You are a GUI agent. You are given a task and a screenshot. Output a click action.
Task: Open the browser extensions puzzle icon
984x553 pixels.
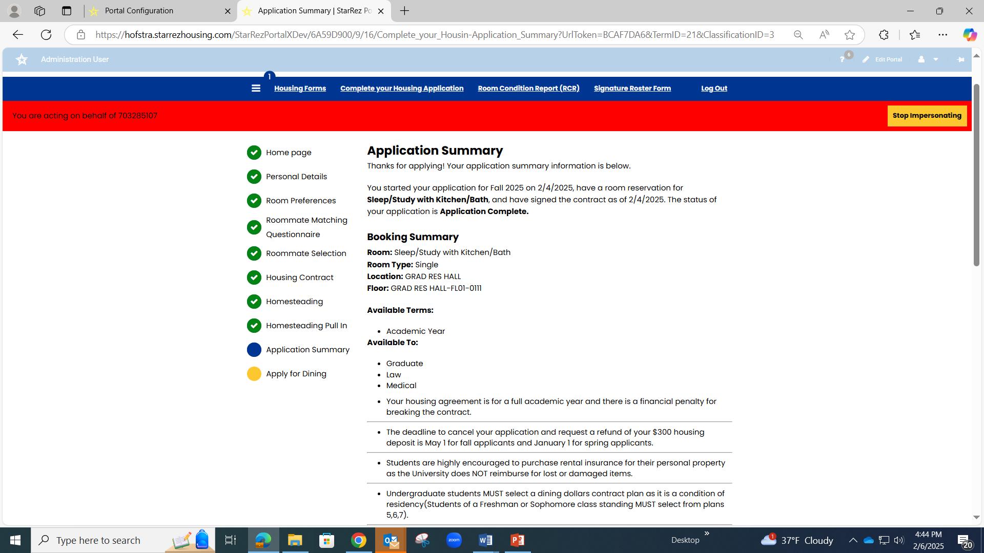tap(884, 35)
